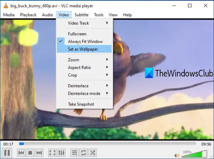Open extended settings equalizer icon

click(x=61, y=153)
